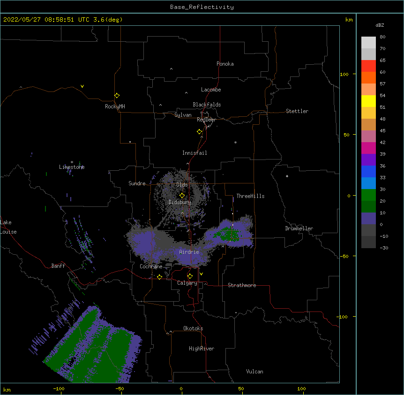Click the Lake Louise label

tap(8, 227)
